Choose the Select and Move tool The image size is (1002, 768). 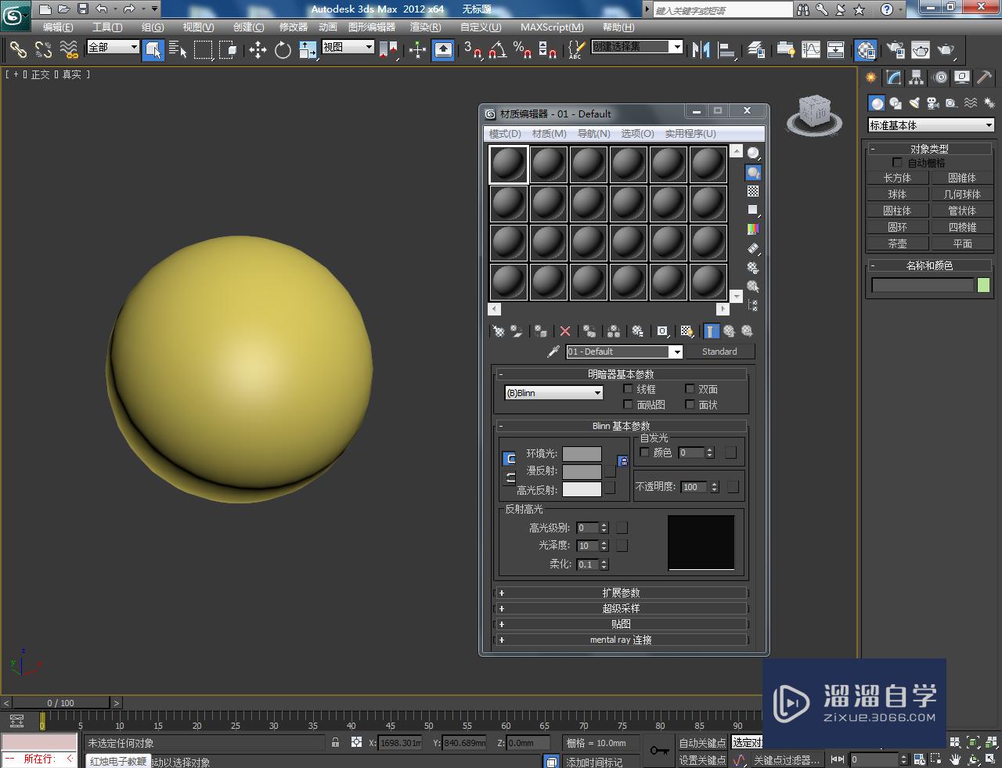click(258, 50)
